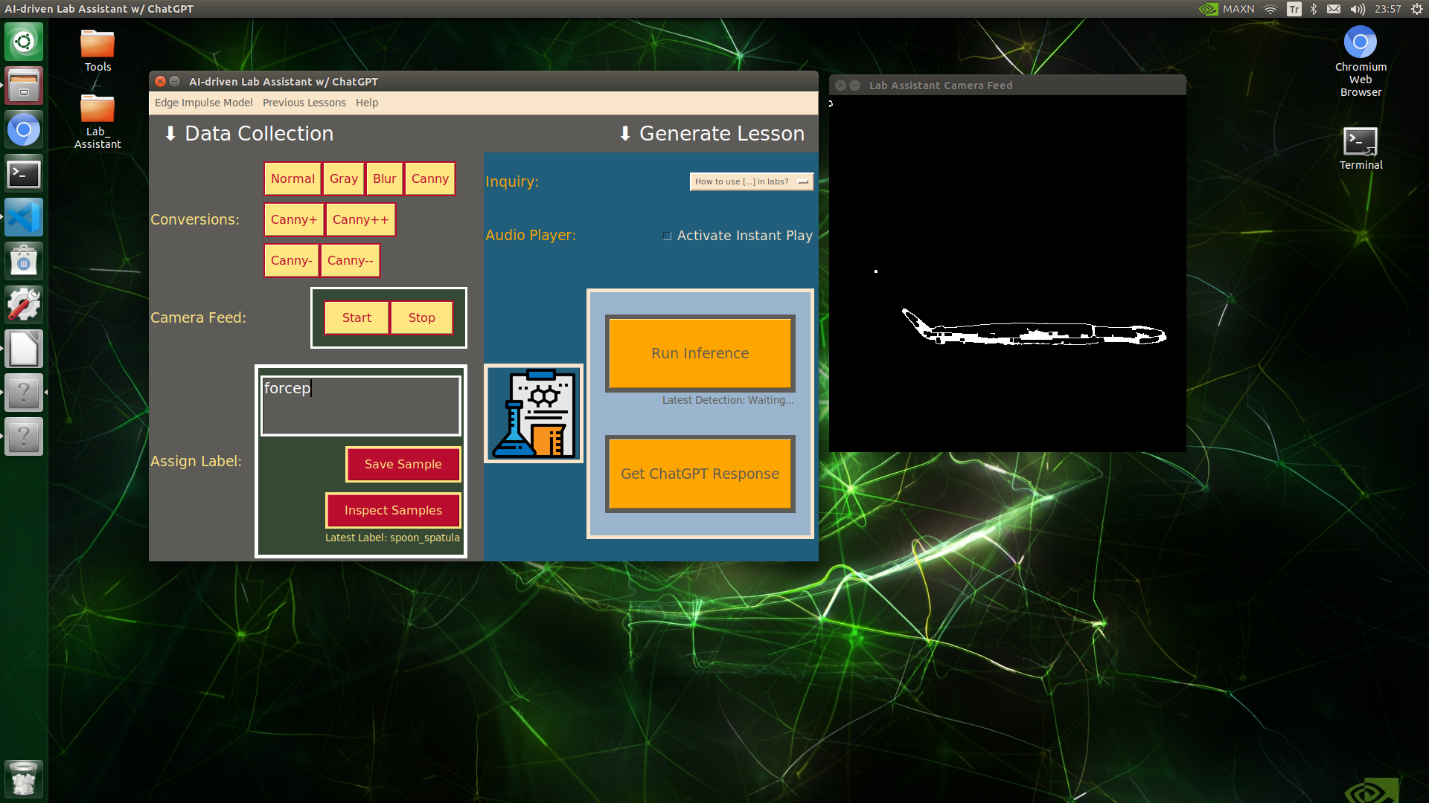Click the Canny++ conversion icon
Screen dimensions: 1429x803
tap(358, 219)
